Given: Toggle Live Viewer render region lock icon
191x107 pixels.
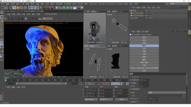Looking at the screenshot, I should coord(22,19).
